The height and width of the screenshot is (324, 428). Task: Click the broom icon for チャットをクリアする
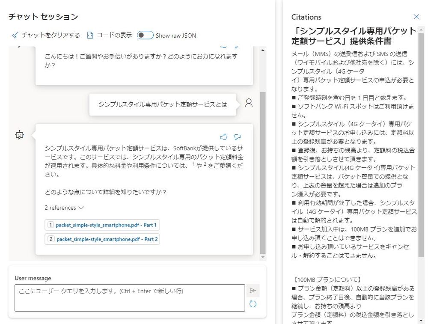pos(15,35)
